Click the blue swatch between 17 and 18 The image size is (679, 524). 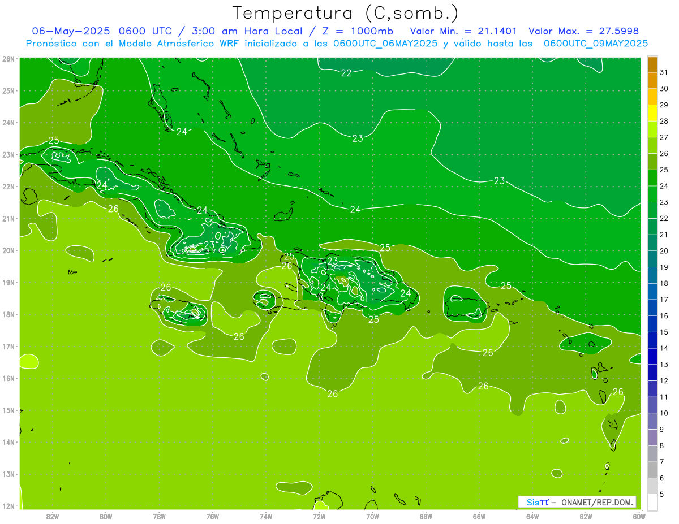(653, 291)
